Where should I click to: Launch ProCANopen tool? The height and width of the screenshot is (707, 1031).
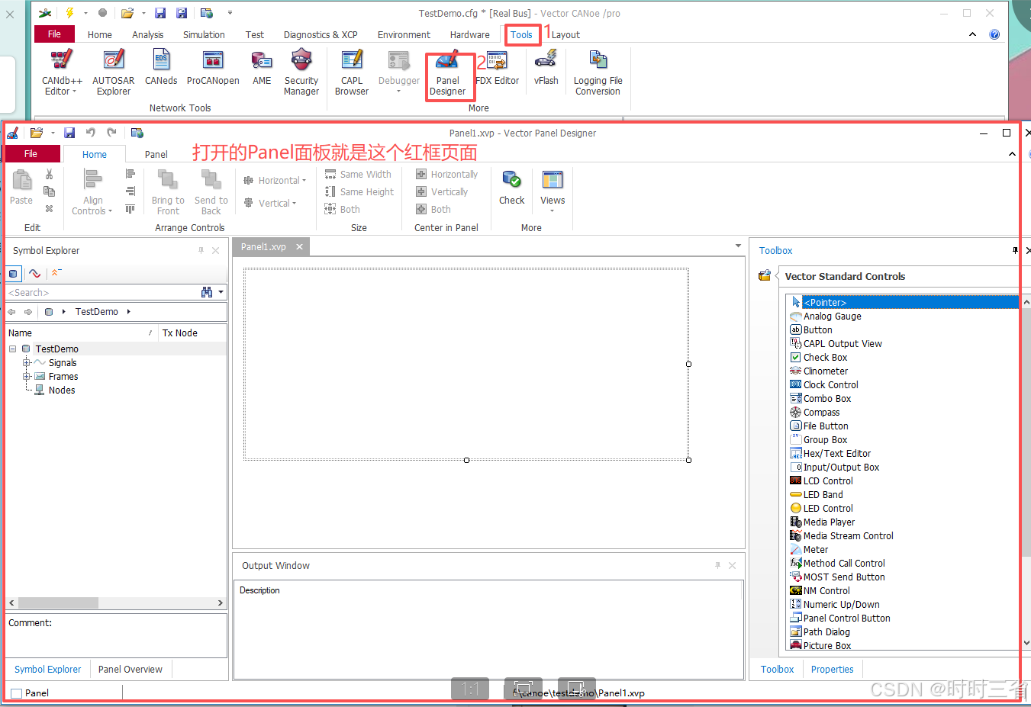click(x=213, y=67)
